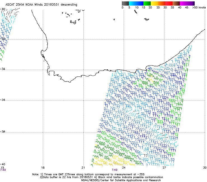Click the latitude label '-34'
This screenshot has height=182, width=207.
click(x=3, y=69)
